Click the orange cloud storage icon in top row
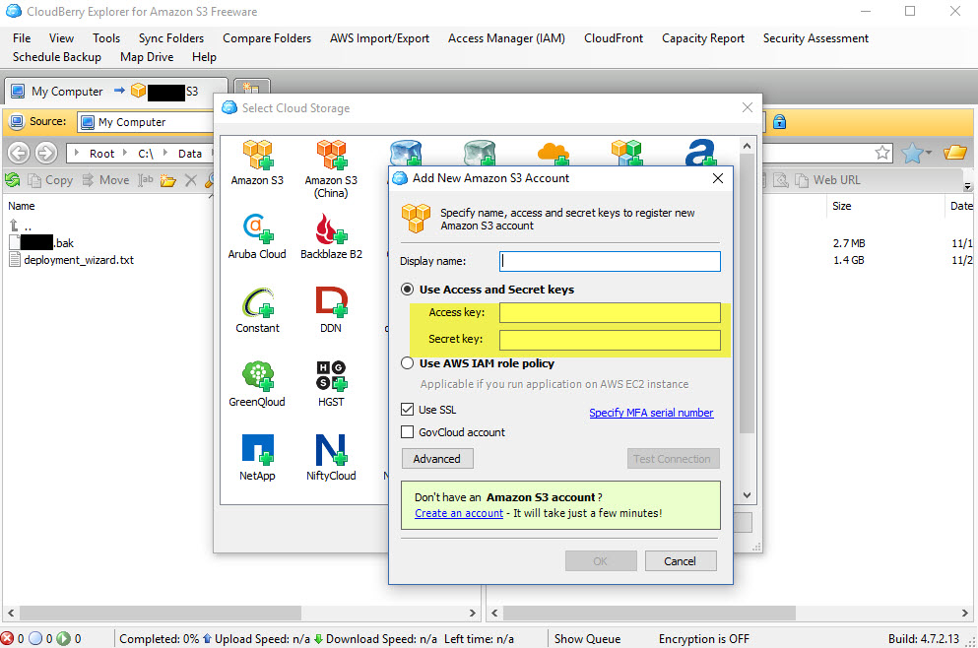The image size is (978, 648). click(553, 154)
